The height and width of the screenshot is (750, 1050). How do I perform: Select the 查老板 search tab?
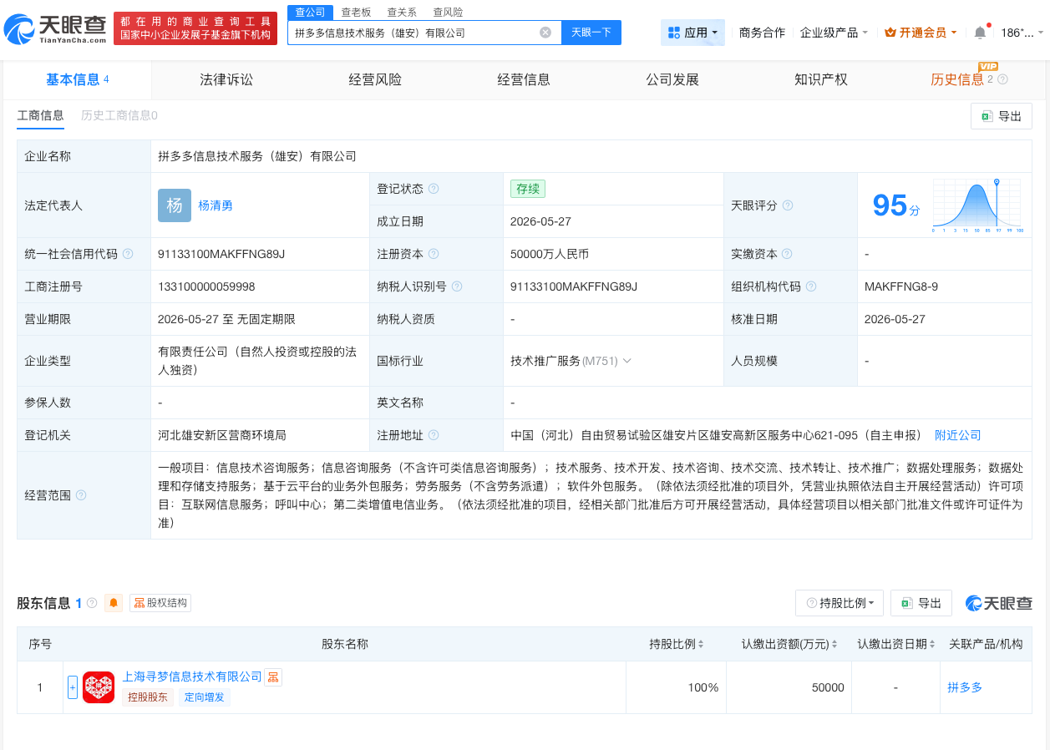pos(356,13)
